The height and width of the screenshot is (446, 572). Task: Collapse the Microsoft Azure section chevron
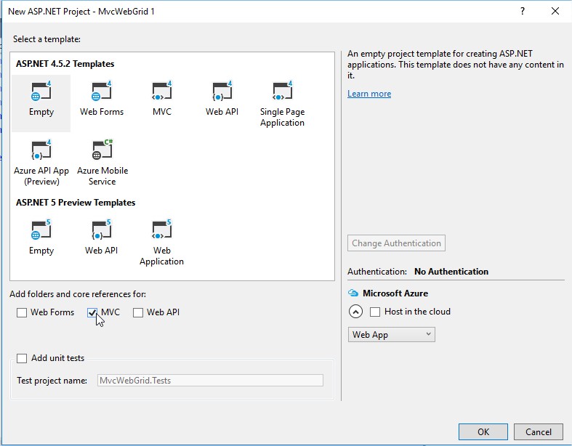(355, 312)
